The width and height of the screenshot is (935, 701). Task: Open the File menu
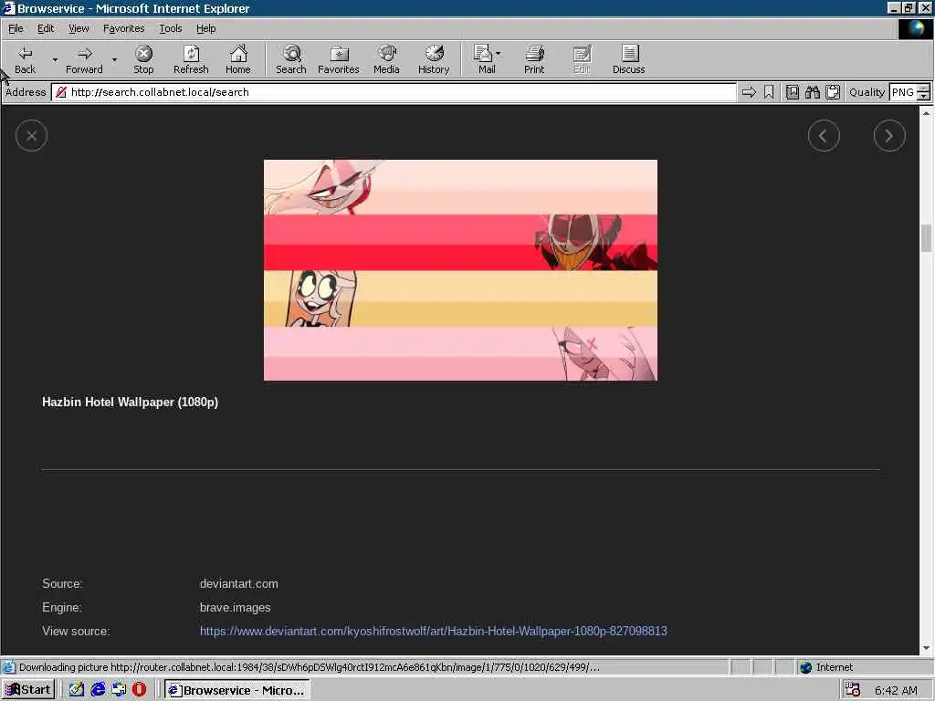[16, 28]
